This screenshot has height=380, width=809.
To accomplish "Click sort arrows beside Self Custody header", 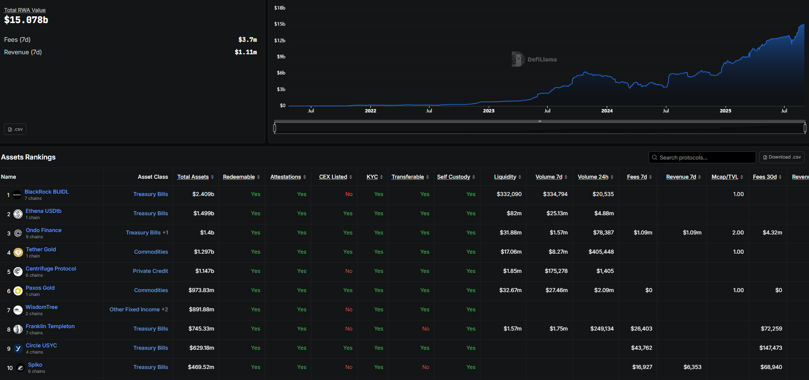I will (x=474, y=177).
